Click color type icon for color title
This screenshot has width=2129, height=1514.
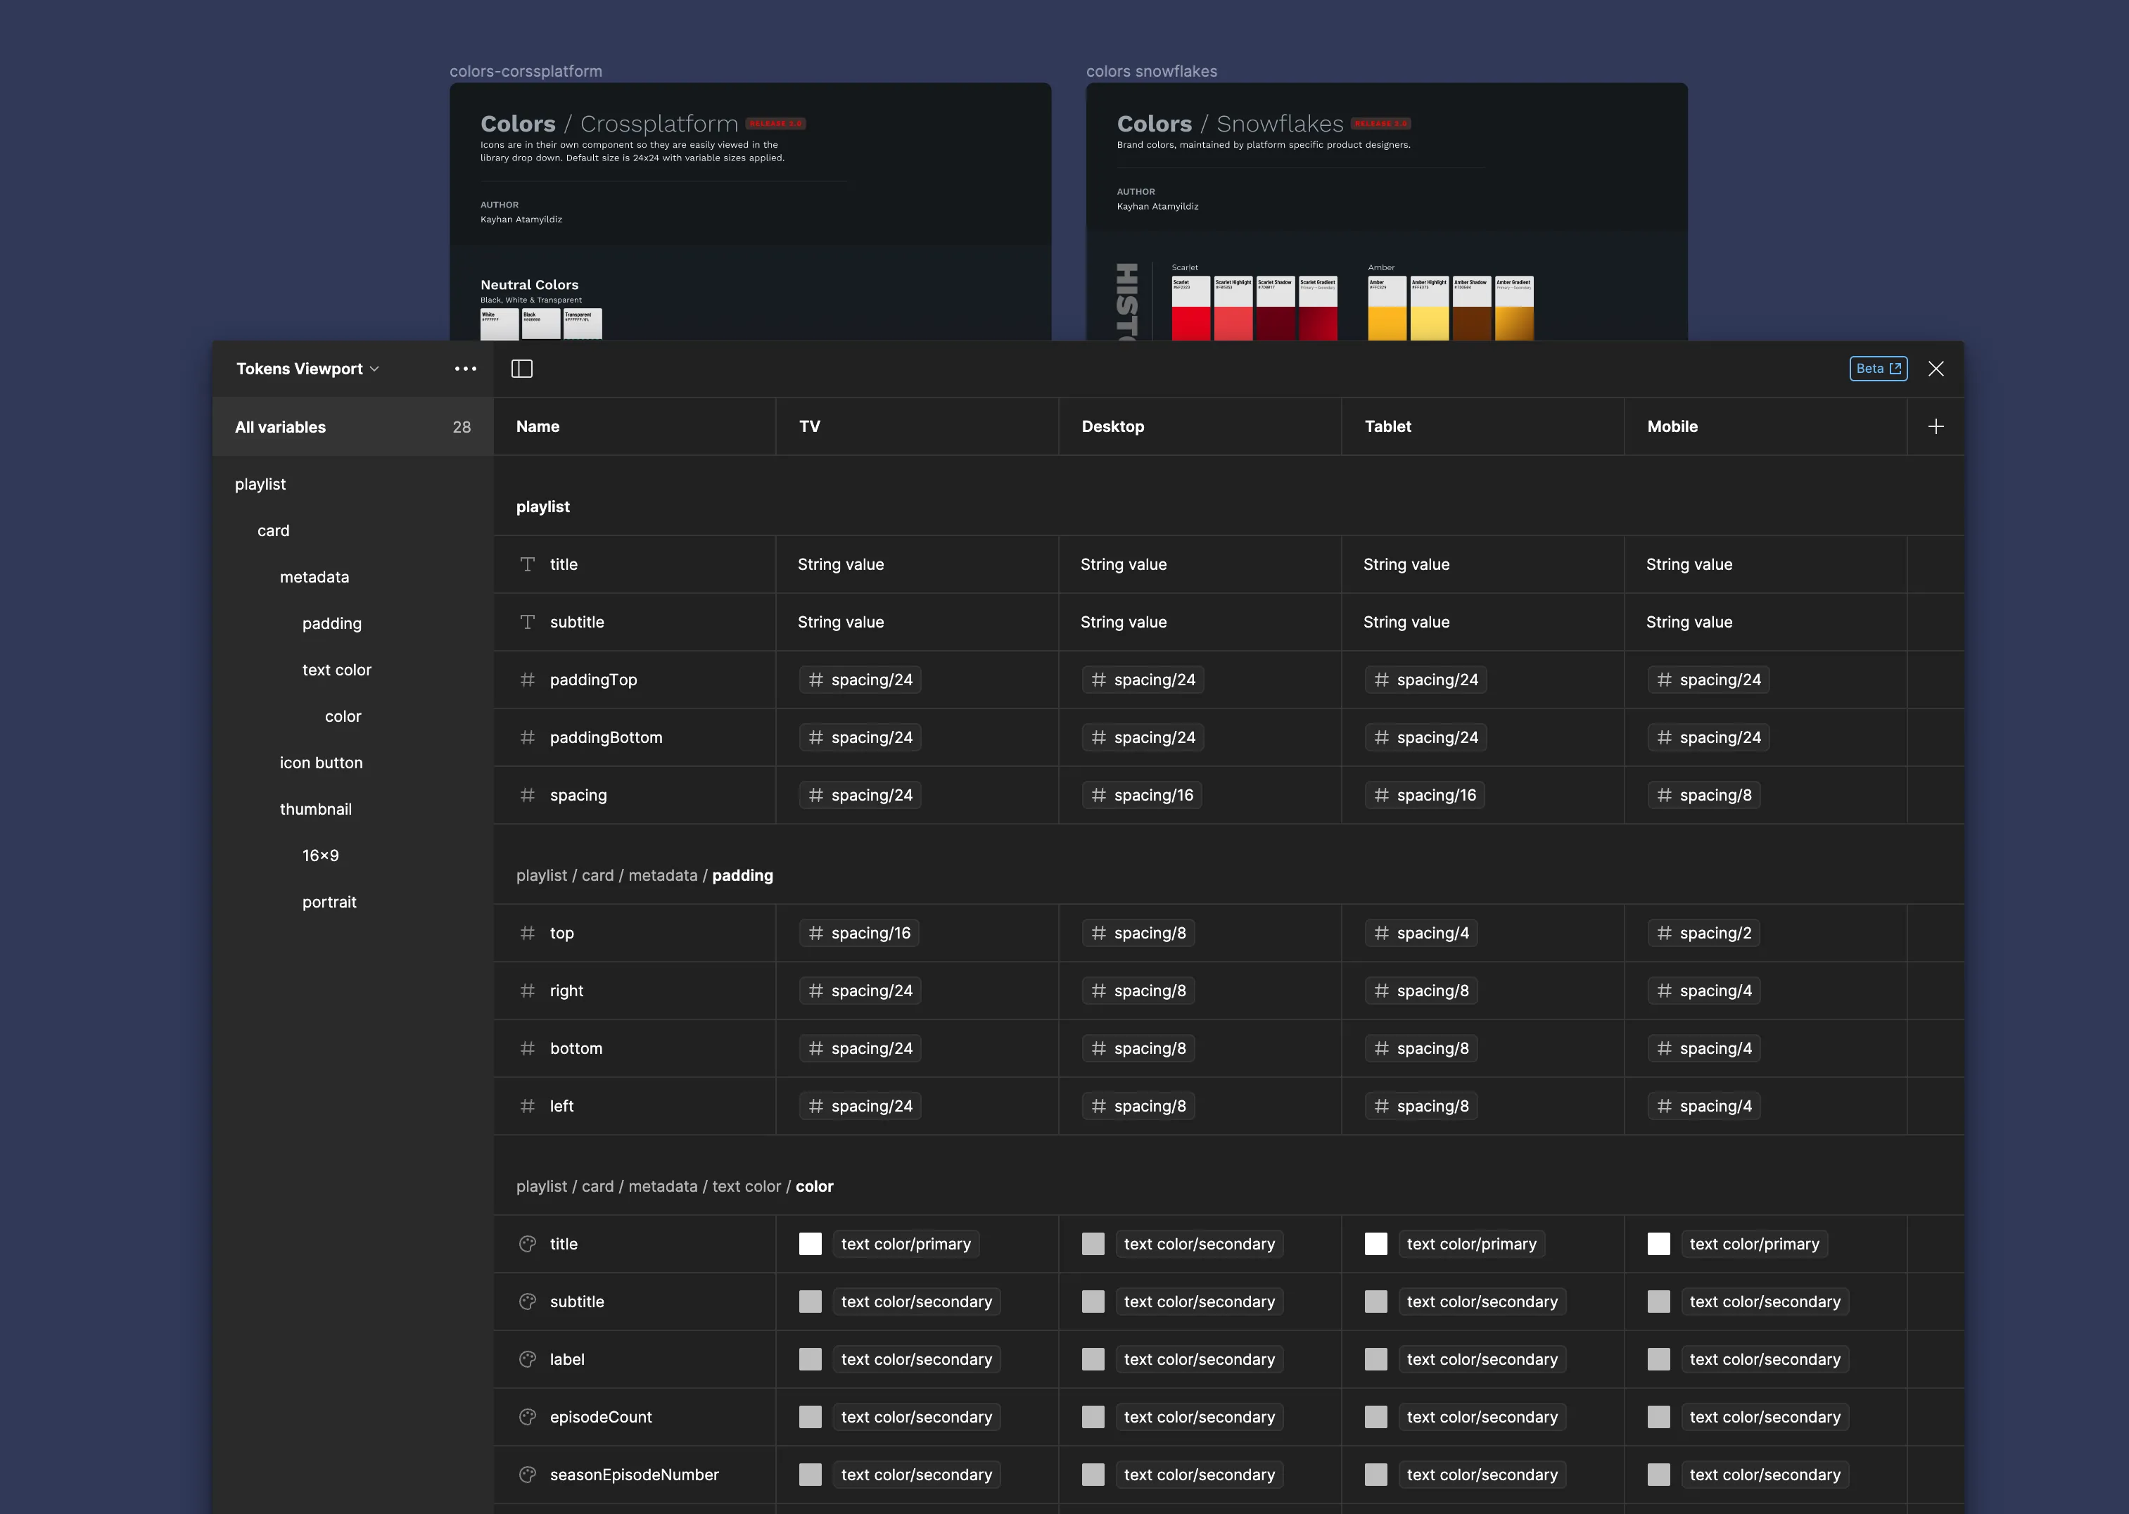[528, 1245]
